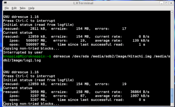Click the '36864 B/s' current rate value
This screenshot has height=107, width=175.
tap(140, 92)
